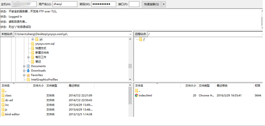Click the remote parent directory (..) folder icon

137,91
